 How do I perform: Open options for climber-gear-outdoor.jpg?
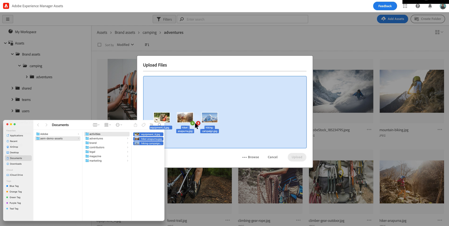pyautogui.click(x=369, y=220)
